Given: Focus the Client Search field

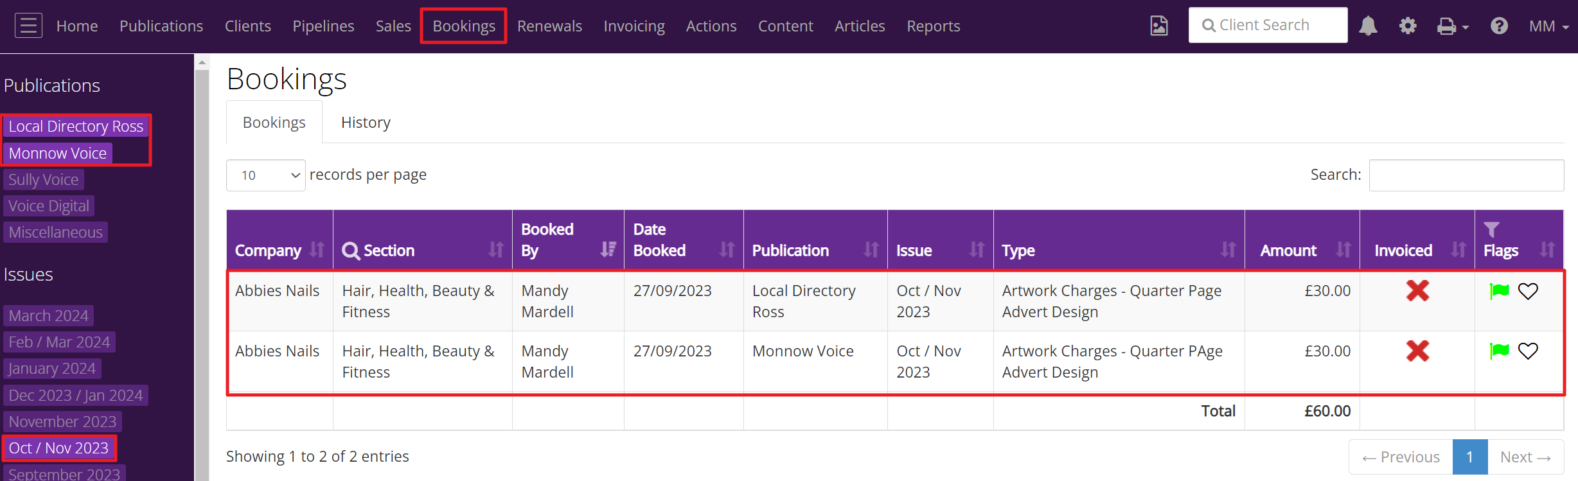Looking at the screenshot, I should (1268, 25).
